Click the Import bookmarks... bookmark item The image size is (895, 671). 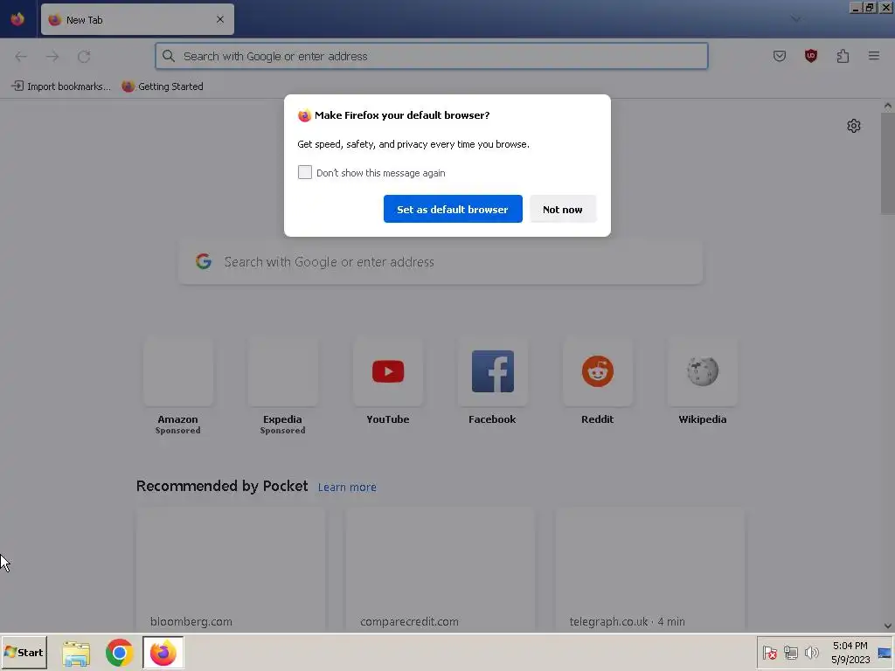tap(61, 86)
